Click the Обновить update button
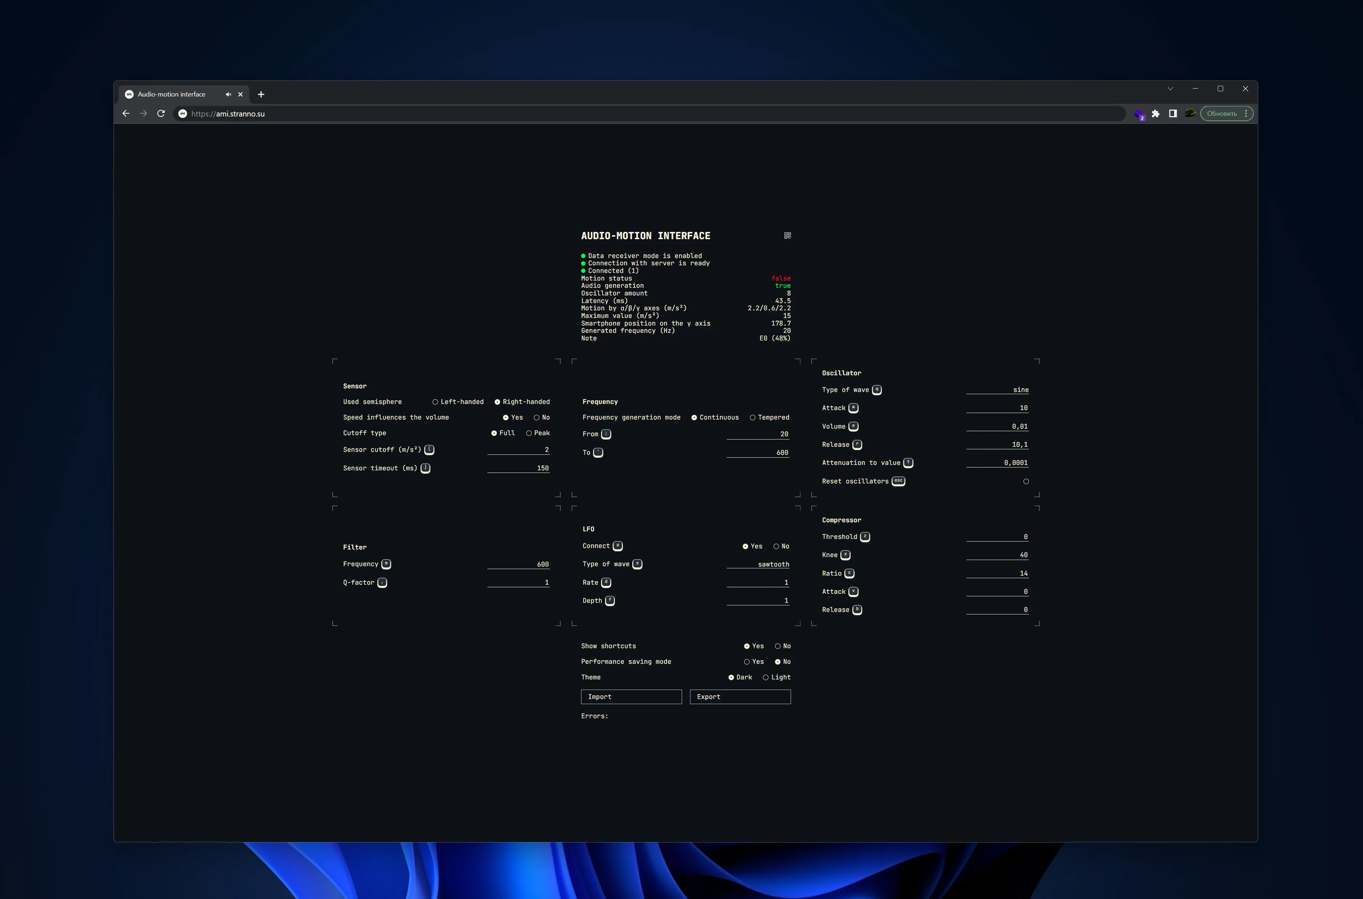Viewport: 1363px width, 899px height. point(1221,114)
